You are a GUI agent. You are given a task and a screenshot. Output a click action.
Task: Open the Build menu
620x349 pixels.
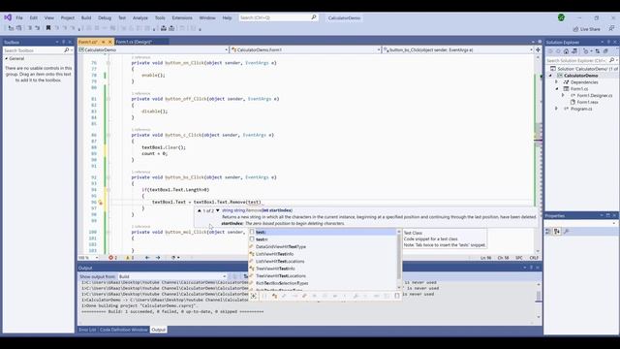pos(86,17)
